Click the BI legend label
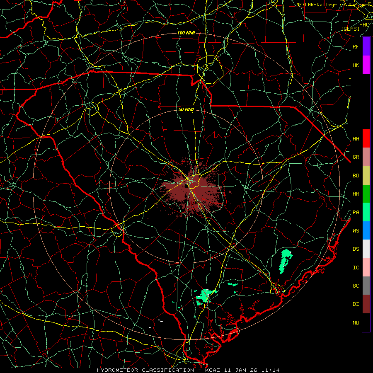This screenshot has height=373, width=373. pyautogui.click(x=356, y=304)
